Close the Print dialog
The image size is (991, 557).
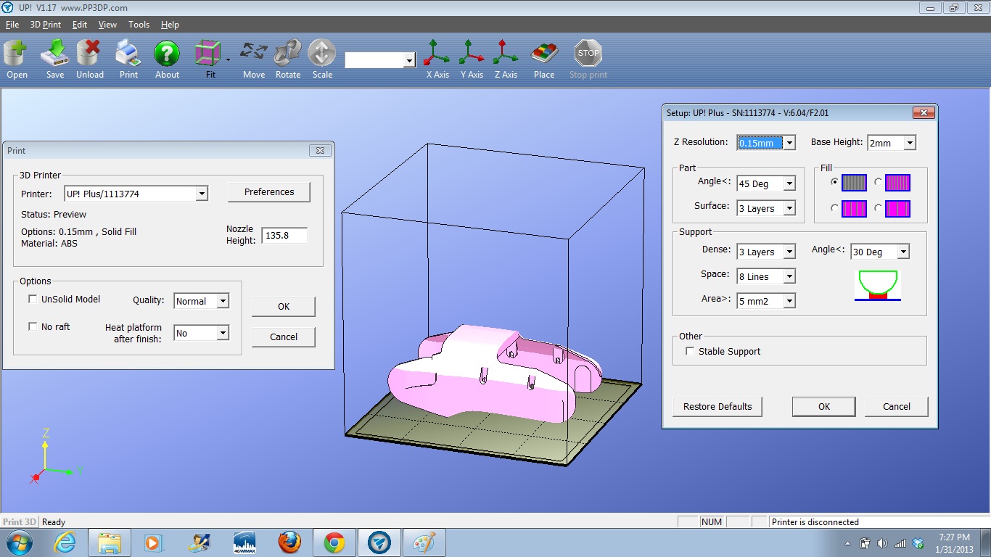pyautogui.click(x=321, y=150)
